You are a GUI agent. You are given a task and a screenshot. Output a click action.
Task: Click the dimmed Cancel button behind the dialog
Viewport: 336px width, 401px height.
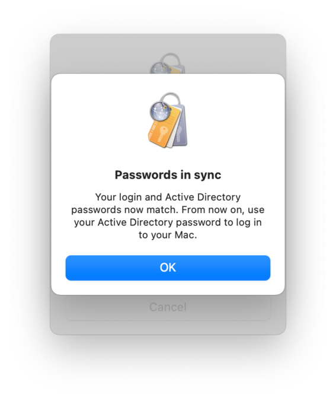click(x=168, y=307)
